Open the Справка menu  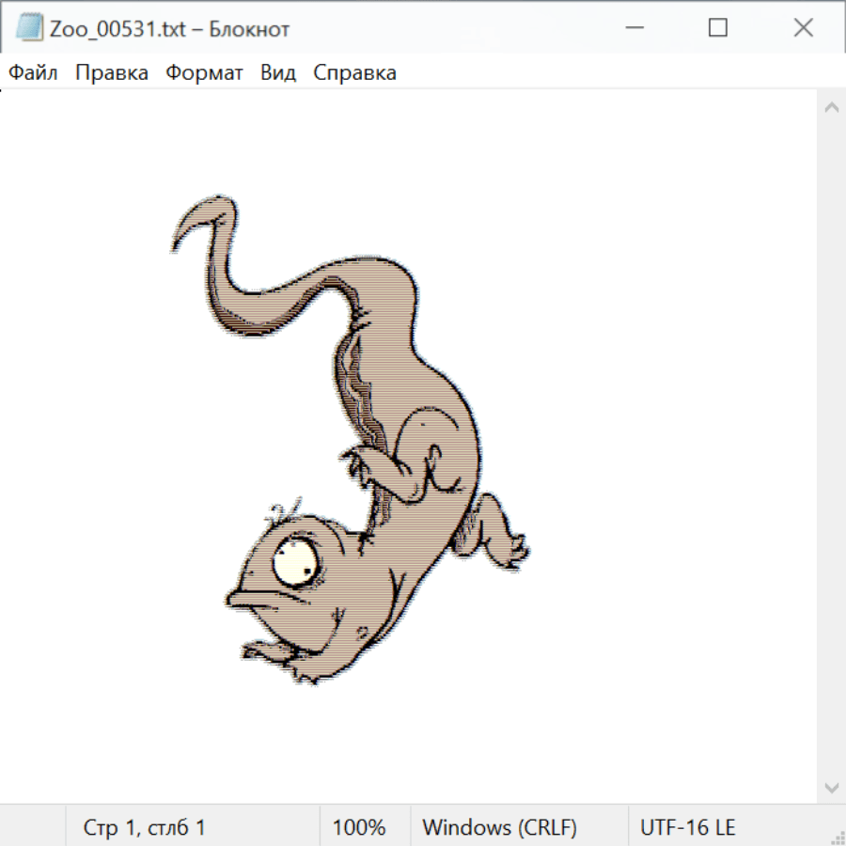(x=354, y=72)
